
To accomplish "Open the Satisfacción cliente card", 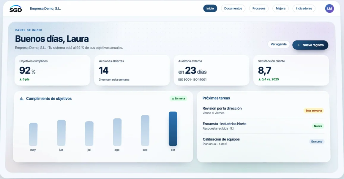I will tap(291, 70).
